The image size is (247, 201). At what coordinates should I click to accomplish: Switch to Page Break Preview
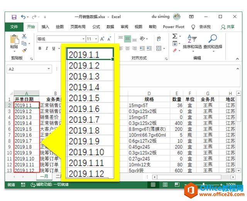177,185
